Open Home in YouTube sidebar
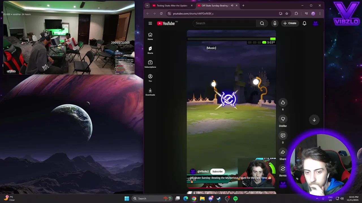This screenshot has width=362, height=203. point(150,36)
